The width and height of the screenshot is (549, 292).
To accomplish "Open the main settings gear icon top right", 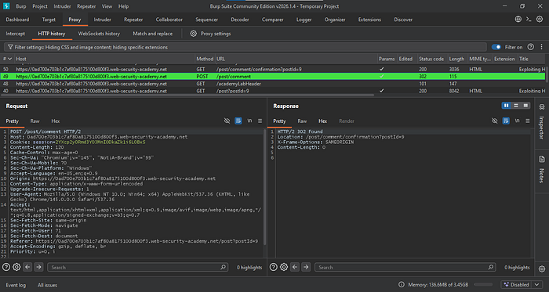I will click(x=540, y=20).
